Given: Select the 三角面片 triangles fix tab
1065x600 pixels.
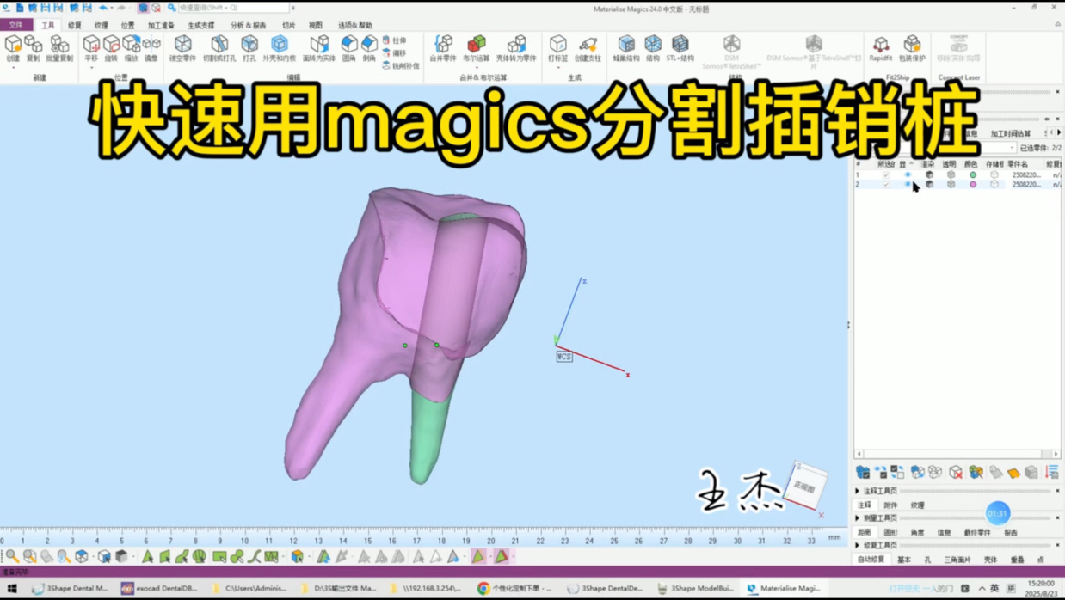Looking at the screenshot, I should point(957,560).
